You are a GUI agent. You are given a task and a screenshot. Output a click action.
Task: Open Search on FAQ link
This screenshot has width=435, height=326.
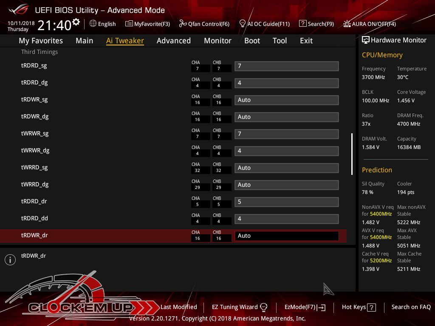coord(411,307)
